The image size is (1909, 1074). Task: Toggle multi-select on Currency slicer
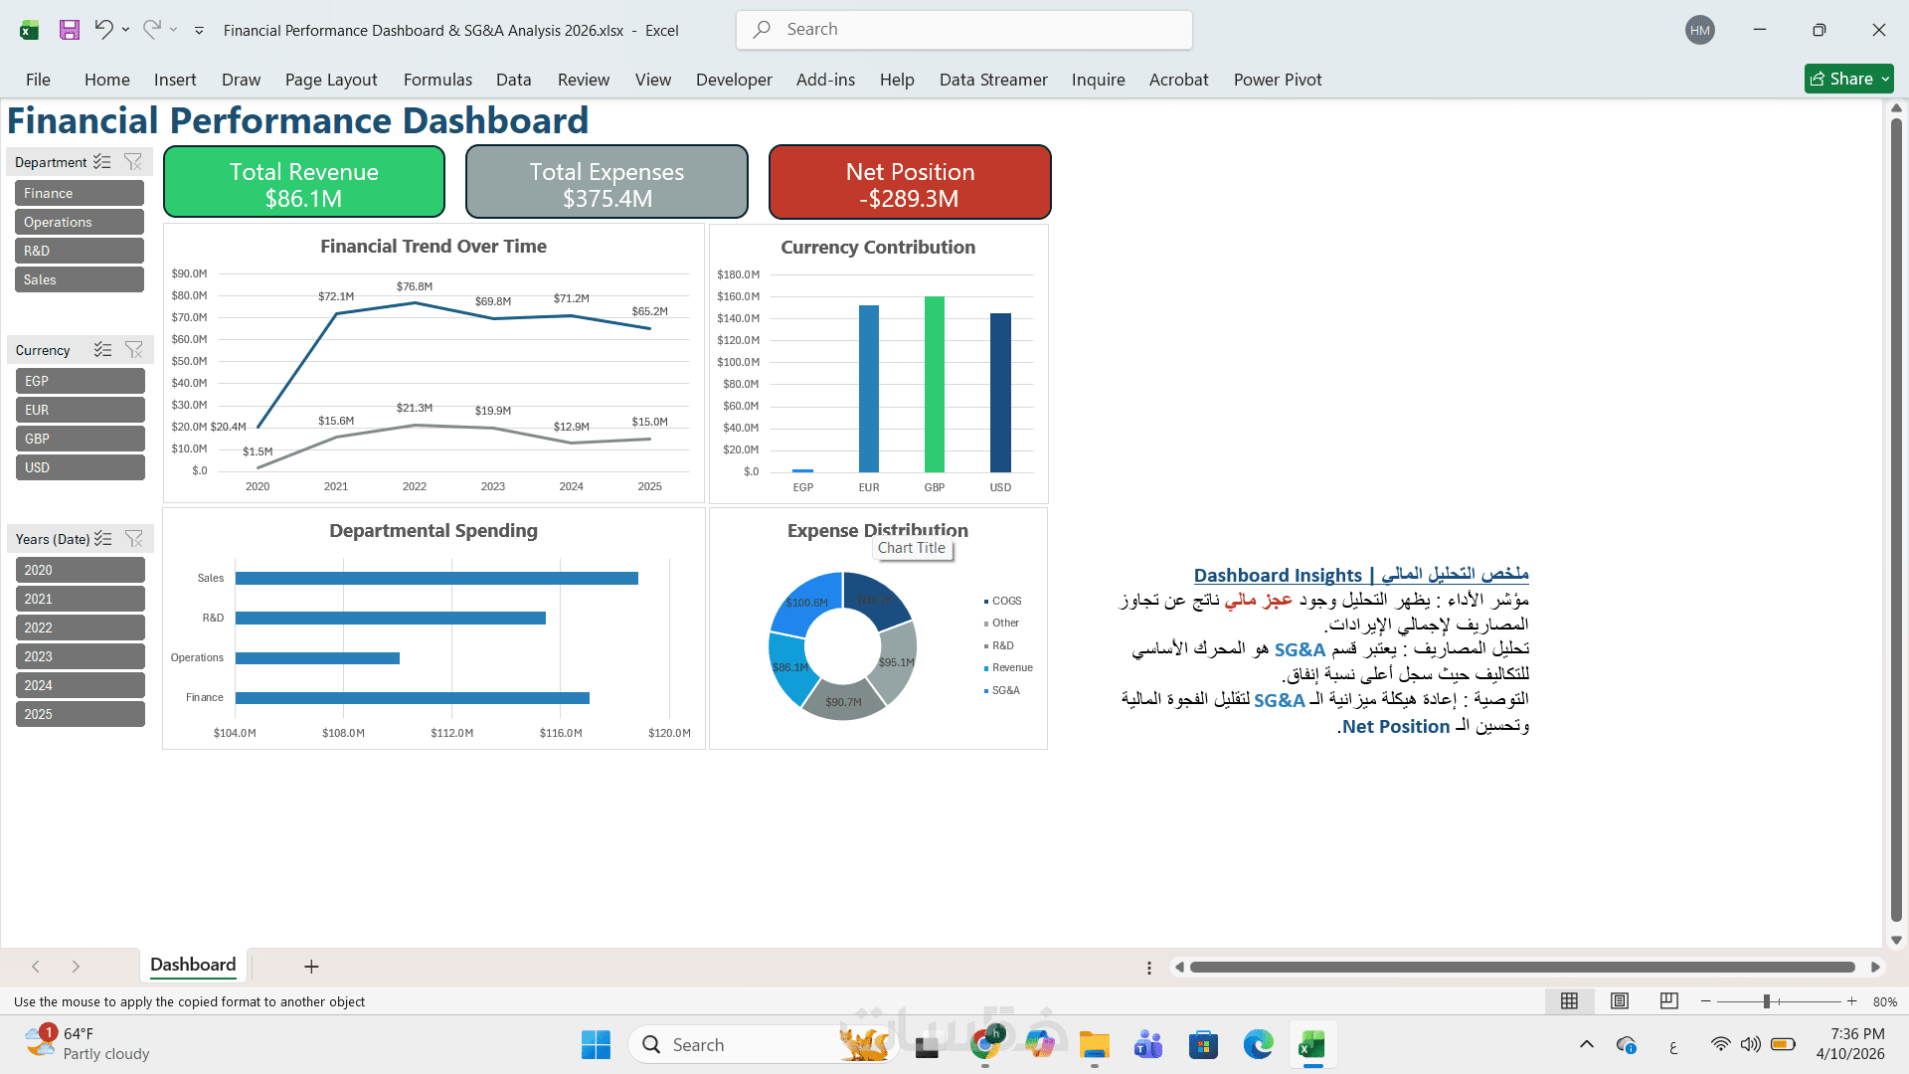coord(102,350)
